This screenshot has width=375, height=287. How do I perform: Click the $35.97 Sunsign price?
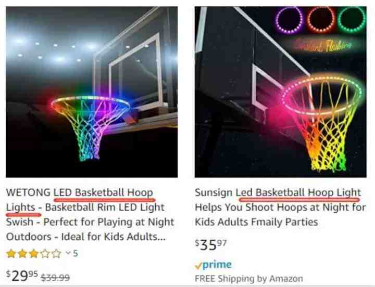pyautogui.click(x=211, y=245)
